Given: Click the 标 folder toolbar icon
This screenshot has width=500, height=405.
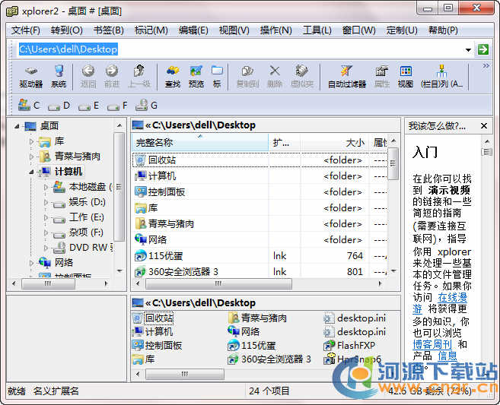Looking at the screenshot, I should tap(217, 77).
